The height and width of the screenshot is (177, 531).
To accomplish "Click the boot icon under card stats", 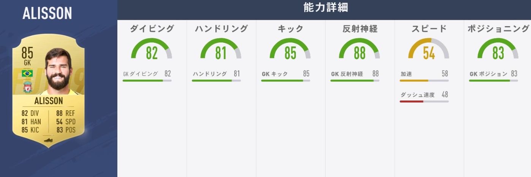I will [49, 139].
